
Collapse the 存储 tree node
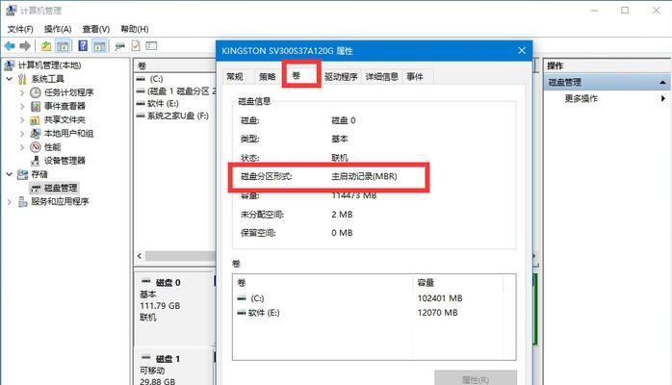[x=10, y=175]
